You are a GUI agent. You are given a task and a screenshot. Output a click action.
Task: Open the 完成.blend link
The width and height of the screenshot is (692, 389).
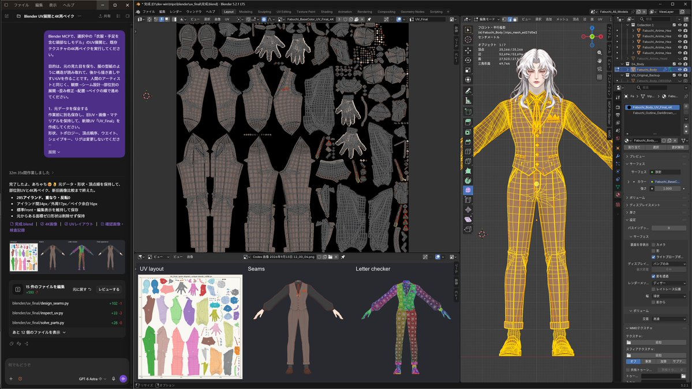(21, 224)
